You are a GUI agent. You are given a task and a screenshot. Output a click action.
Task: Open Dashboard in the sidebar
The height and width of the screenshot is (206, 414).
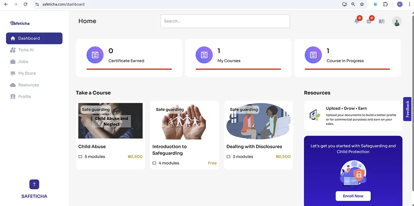34,38
